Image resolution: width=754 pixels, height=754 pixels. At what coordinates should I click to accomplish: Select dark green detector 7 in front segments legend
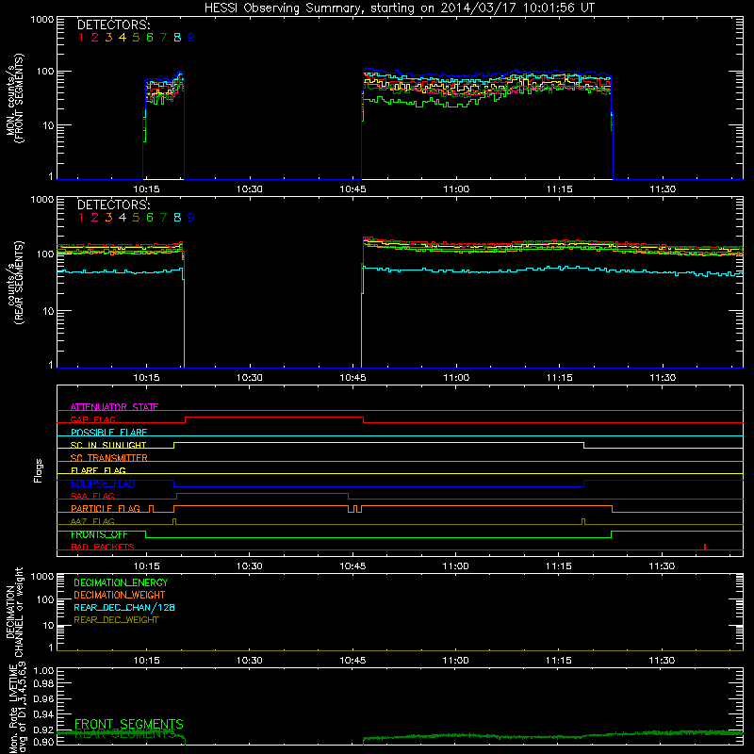(163, 38)
